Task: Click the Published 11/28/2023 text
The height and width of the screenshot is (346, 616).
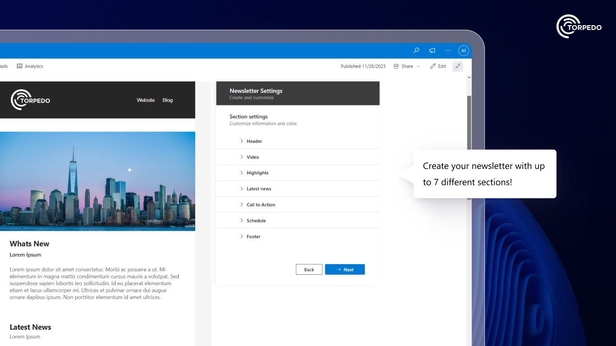Action: point(363,66)
